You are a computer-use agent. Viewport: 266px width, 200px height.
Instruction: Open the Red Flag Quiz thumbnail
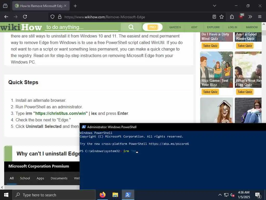click(x=248, y=70)
